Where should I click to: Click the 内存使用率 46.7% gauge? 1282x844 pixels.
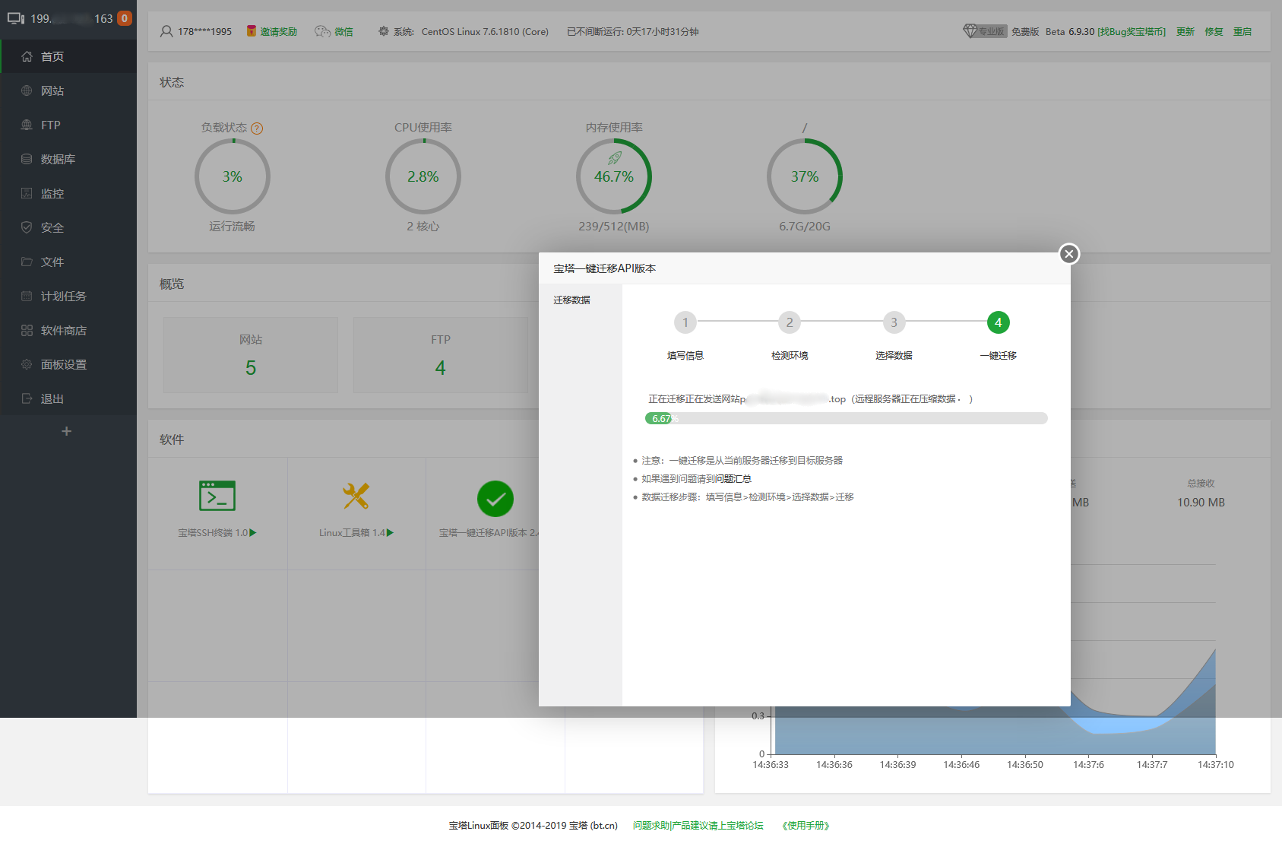(x=614, y=176)
